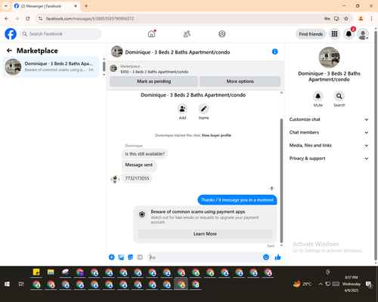Open the Chrome profile icon

click(361, 19)
